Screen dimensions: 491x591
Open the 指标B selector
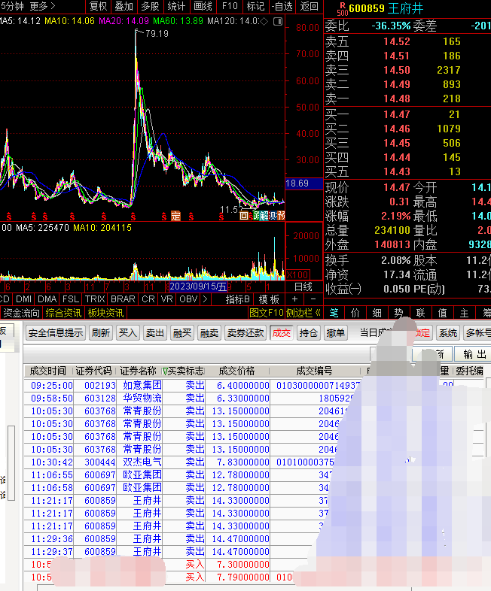[238, 299]
